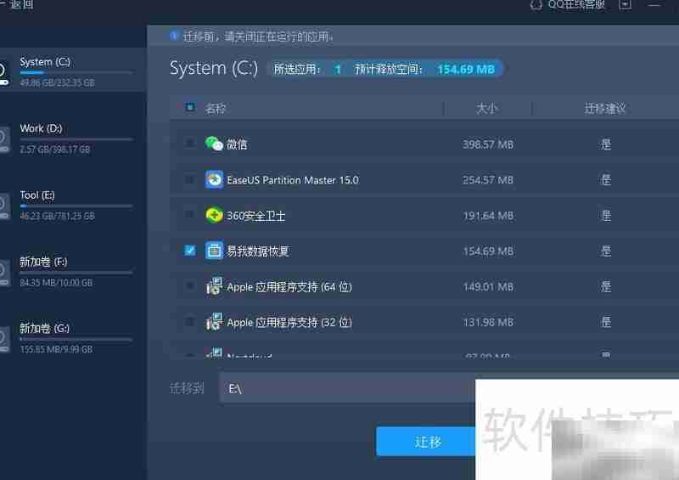Sort by the 大小 column header

point(486,109)
